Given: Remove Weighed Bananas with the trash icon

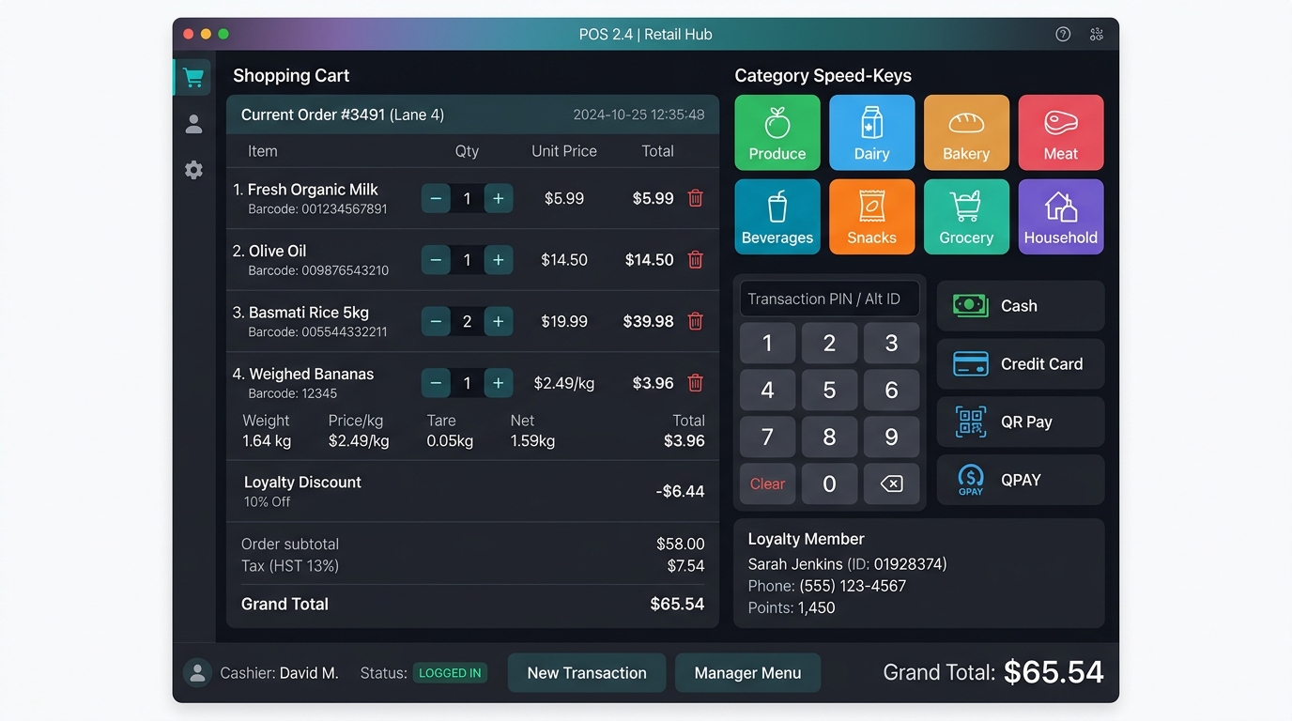Looking at the screenshot, I should point(696,383).
